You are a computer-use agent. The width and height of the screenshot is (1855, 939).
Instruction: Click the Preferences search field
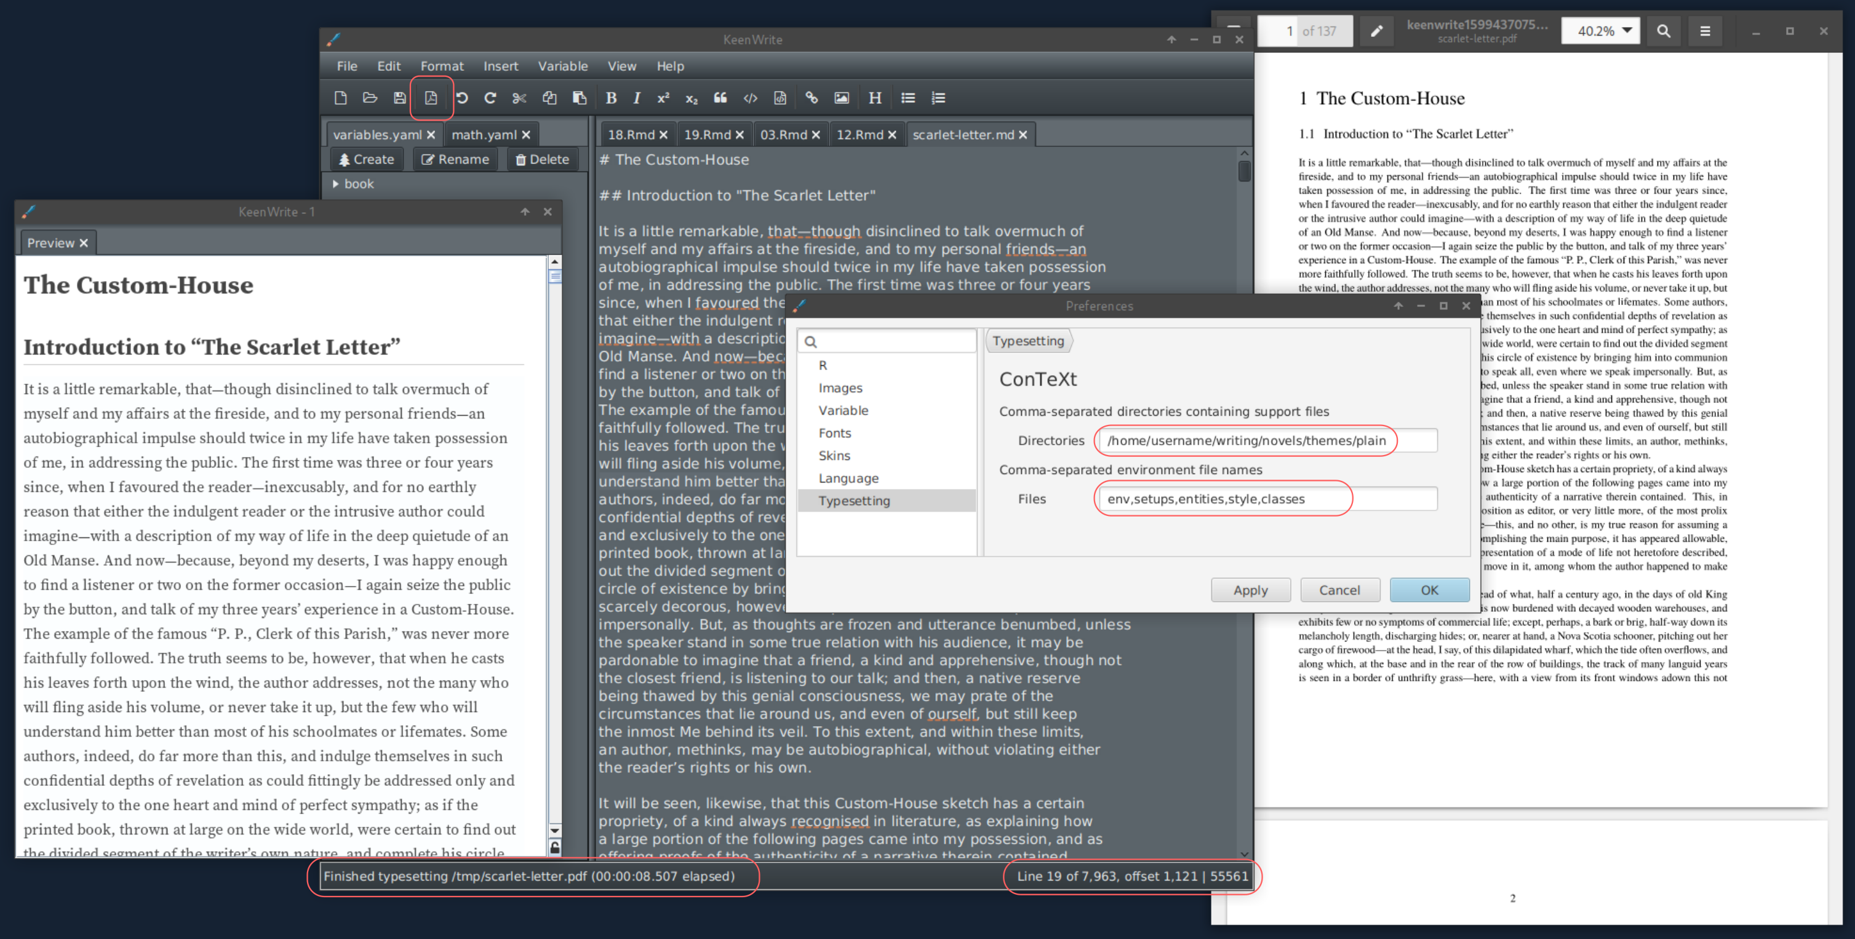pos(887,342)
